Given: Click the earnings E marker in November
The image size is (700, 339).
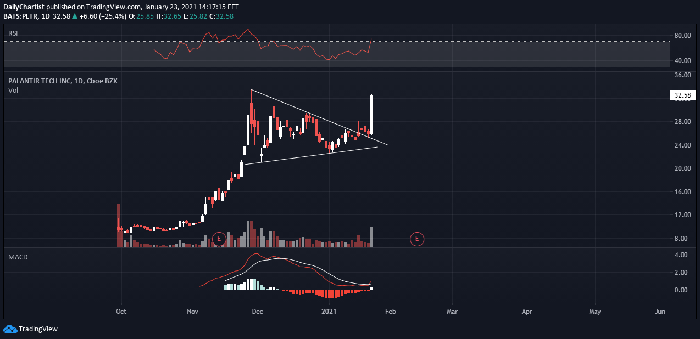Looking at the screenshot, I should point(219,239).
